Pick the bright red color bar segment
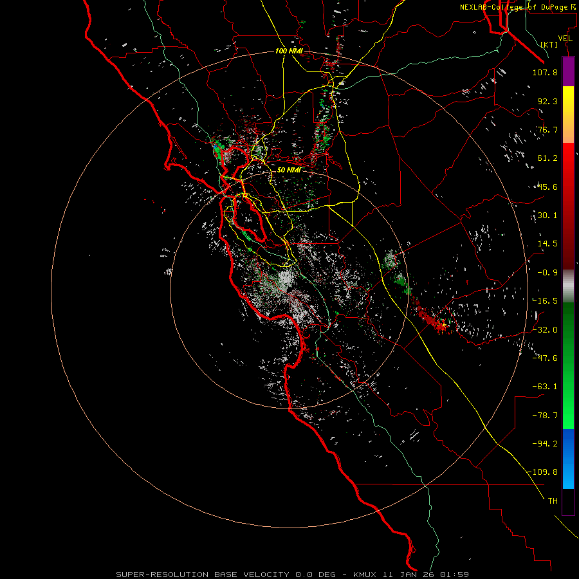Viewport: 579px width, 579px height. [568, 170]
